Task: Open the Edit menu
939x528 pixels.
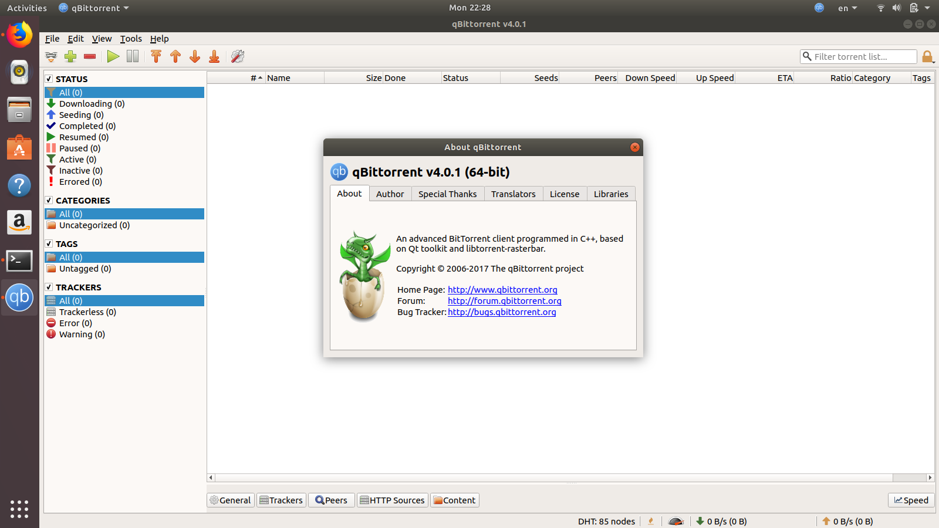Action: (x=76, y=39)
